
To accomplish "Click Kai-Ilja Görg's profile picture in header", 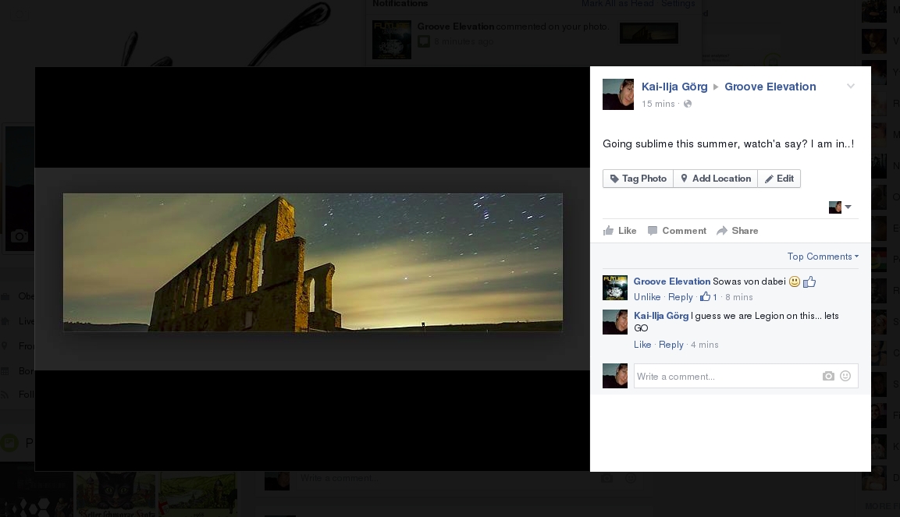I will click(x=618, y=94).
